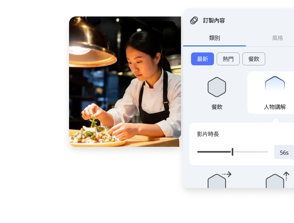Screen dimensions: 294x223
Task: Click the hexagon with the right dashed arrow
Action: (x=217, y=181)
